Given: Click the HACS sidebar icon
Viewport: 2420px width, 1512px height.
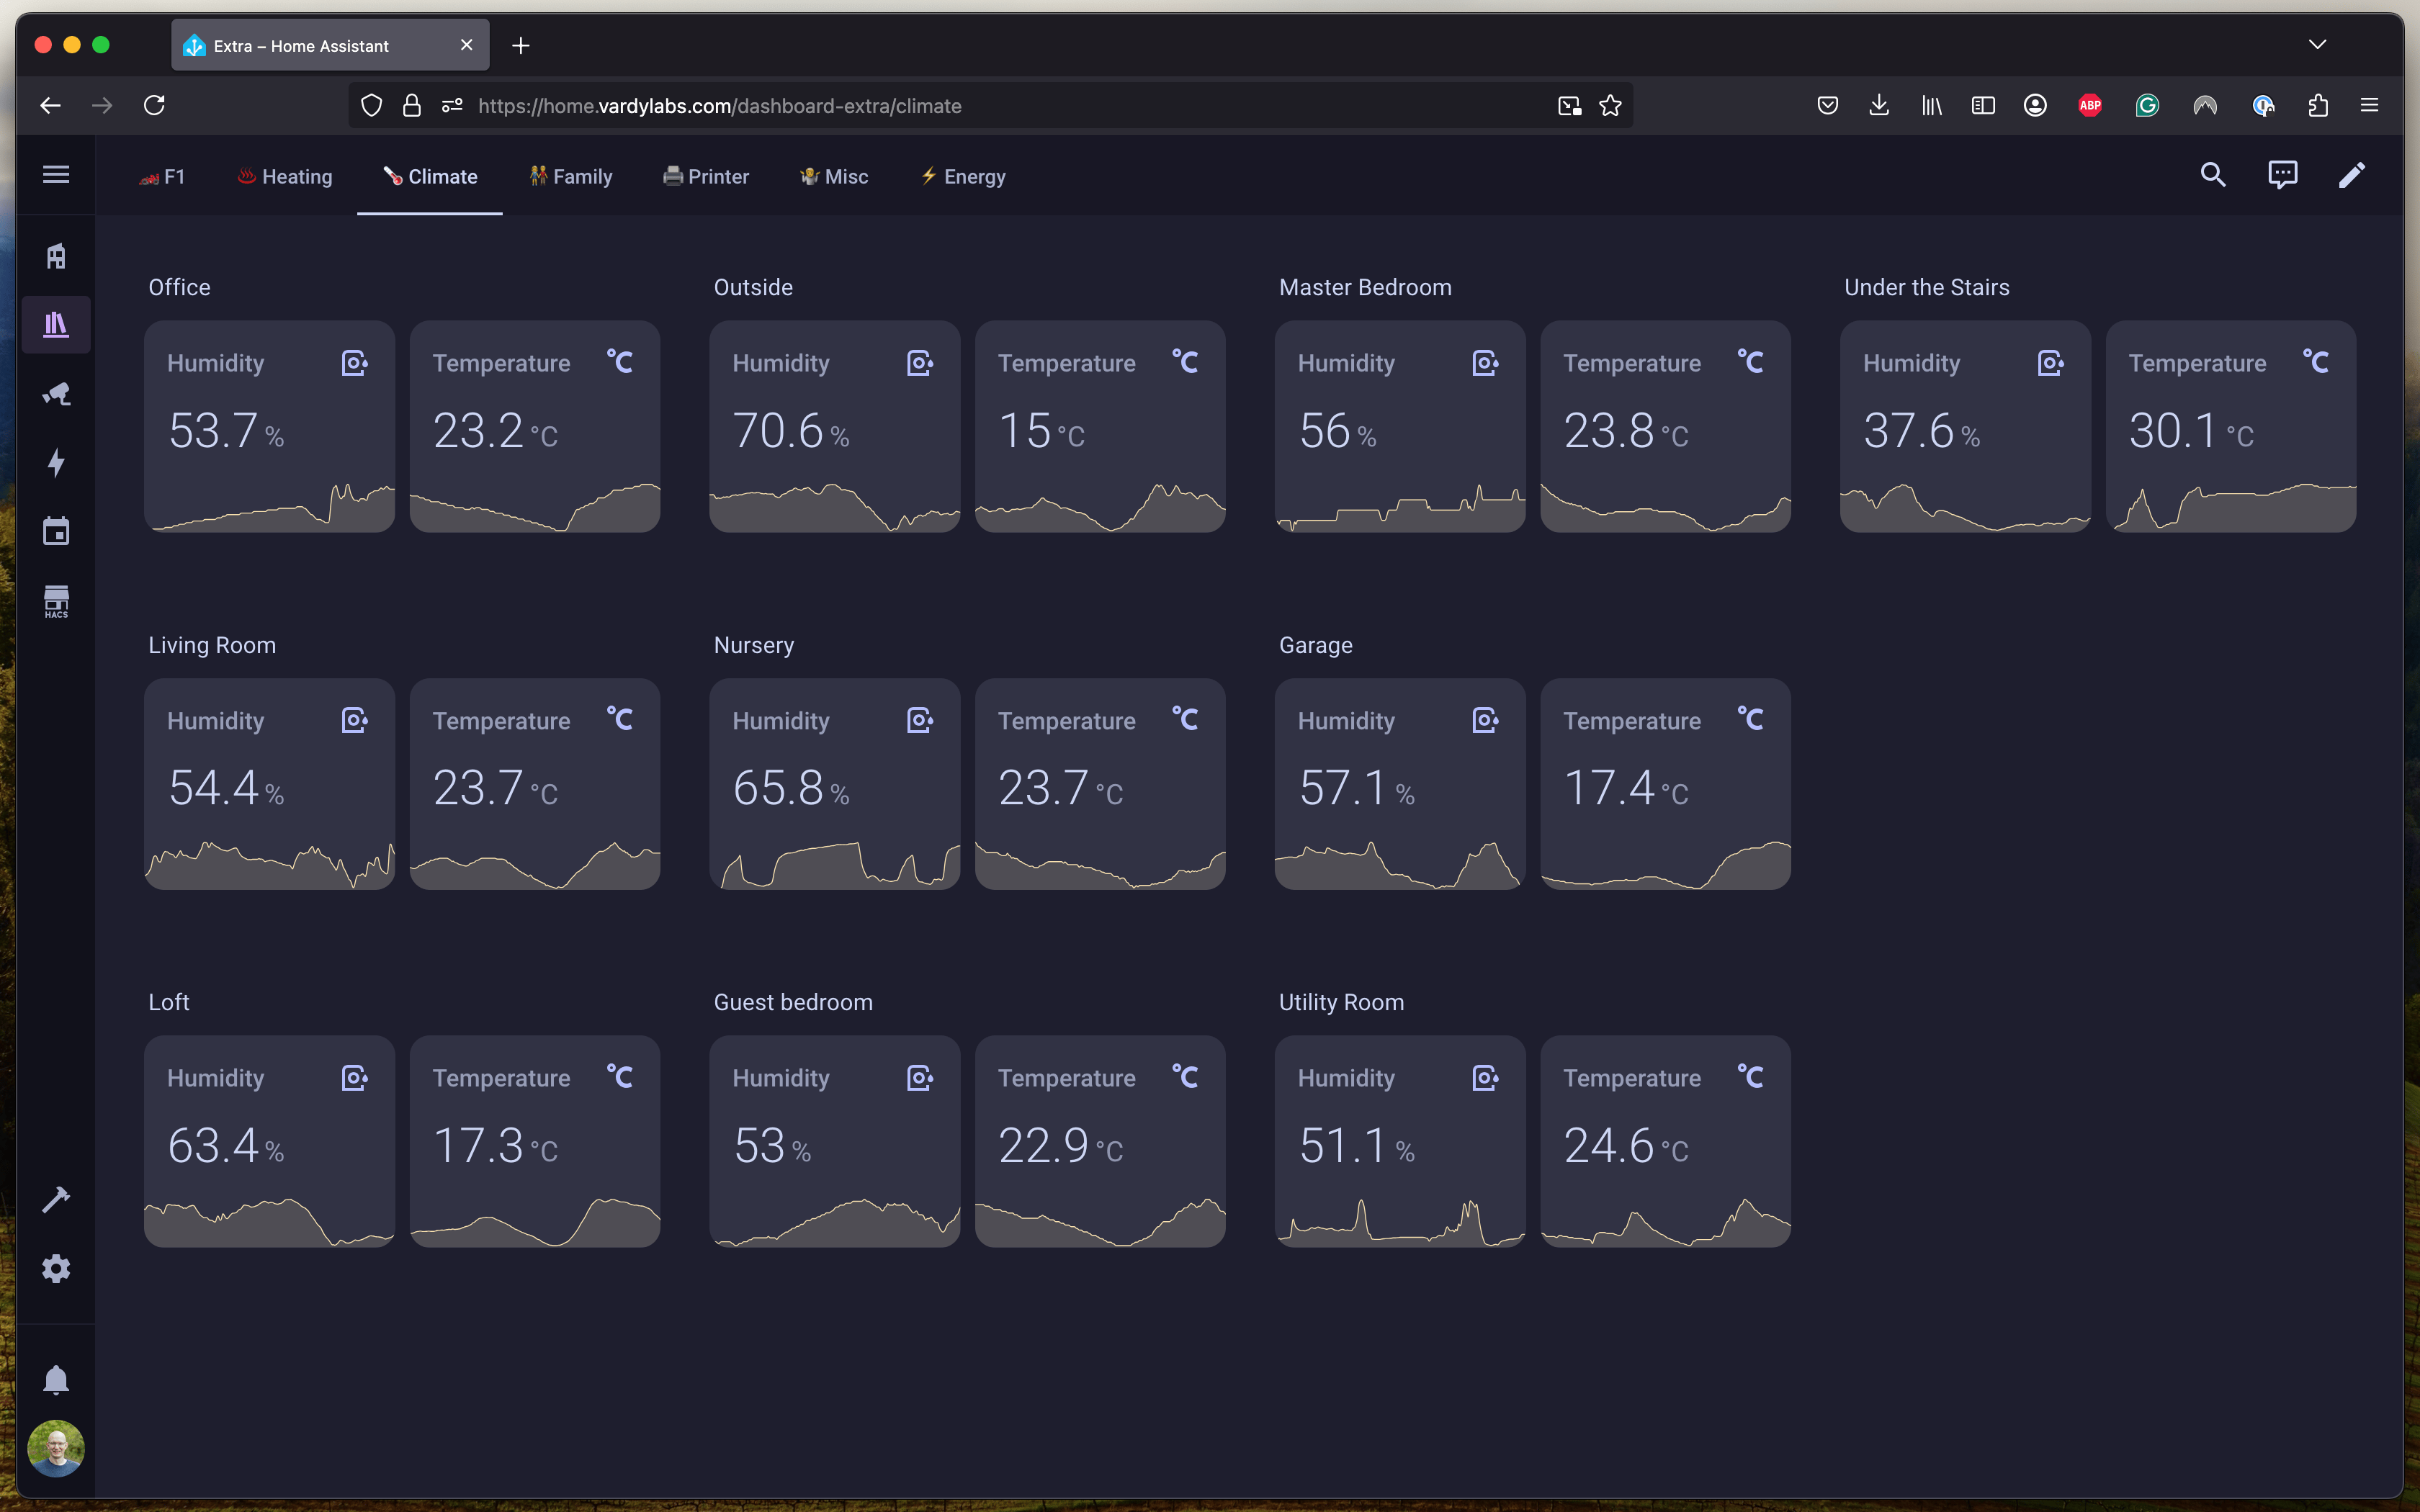Looking at the screenshot, I should 56,601.
